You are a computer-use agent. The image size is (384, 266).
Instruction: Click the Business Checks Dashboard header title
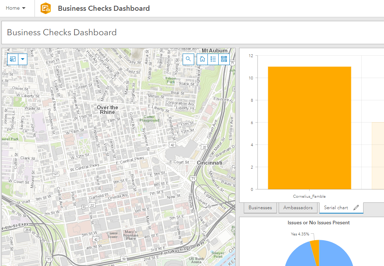pyautogui.click(x=104, y=8)
